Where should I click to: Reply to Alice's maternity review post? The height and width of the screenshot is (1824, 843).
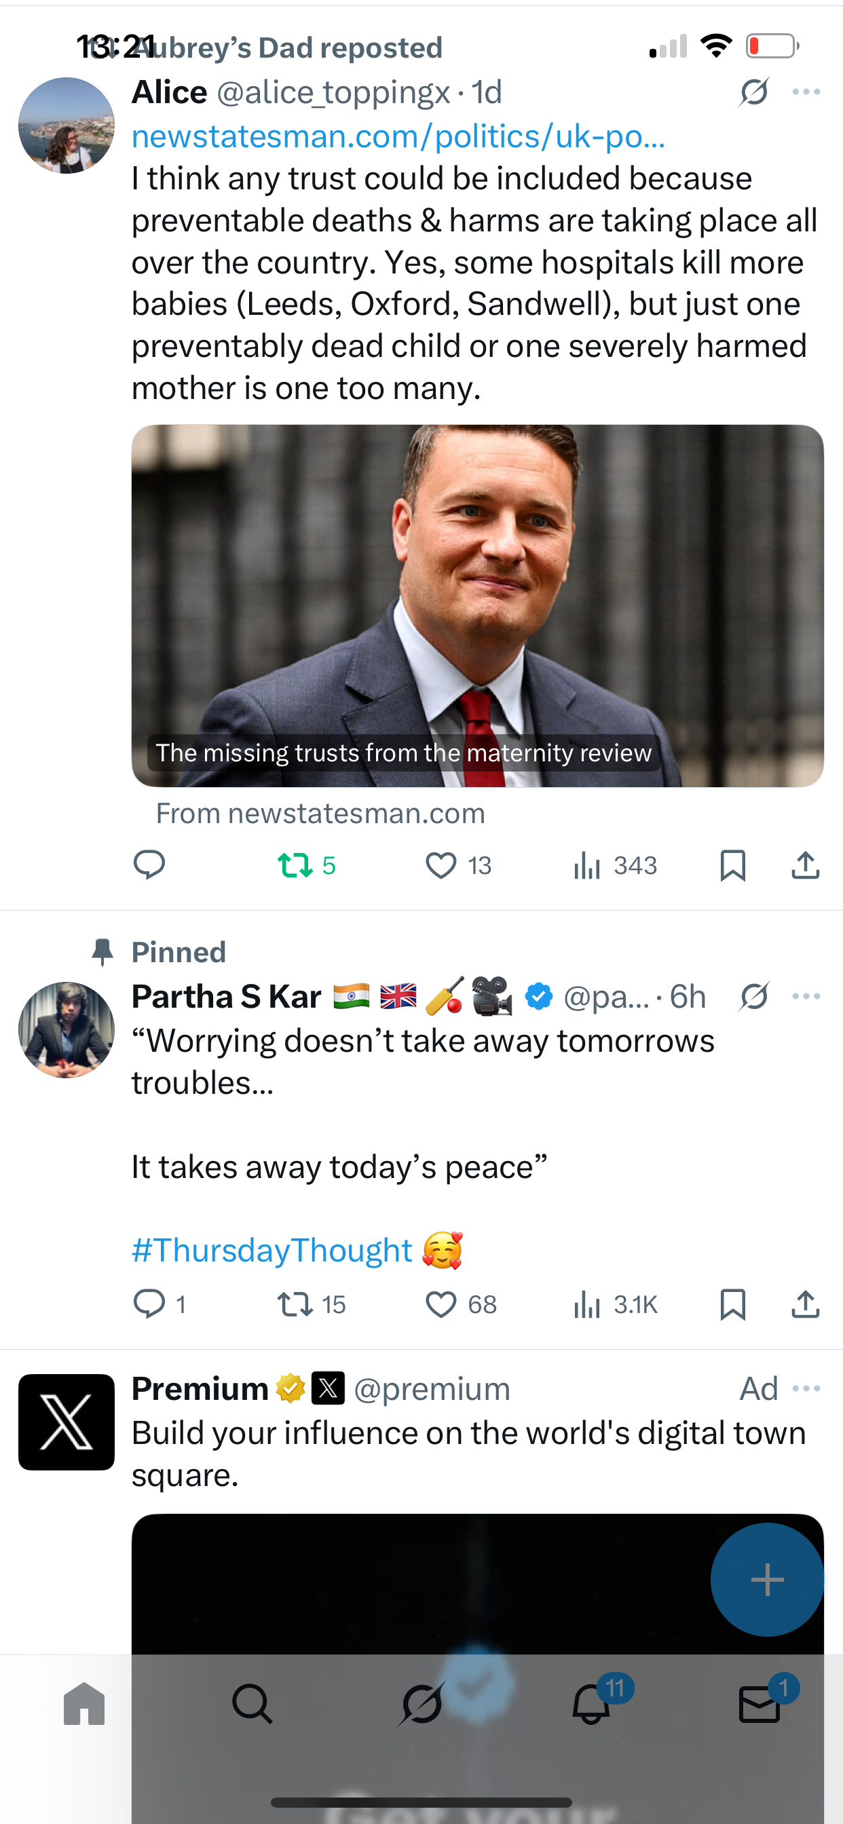pos(149,864)
